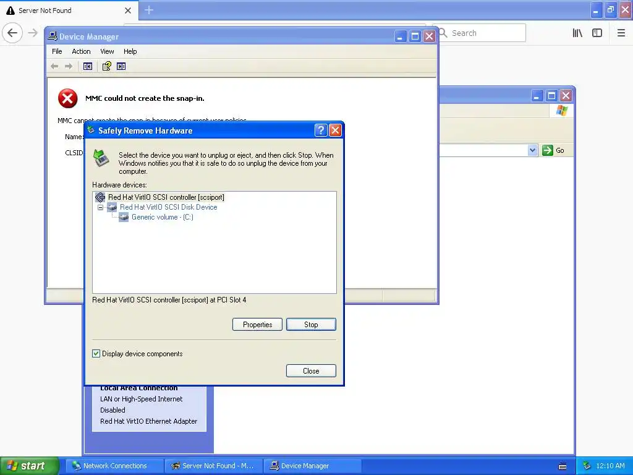Click Device Manager toolbar forward arrow
This screenshot has height=475, width=633.
(69, 66)
